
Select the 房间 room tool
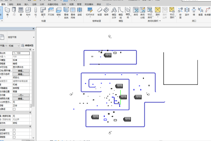tap(136, 12)
